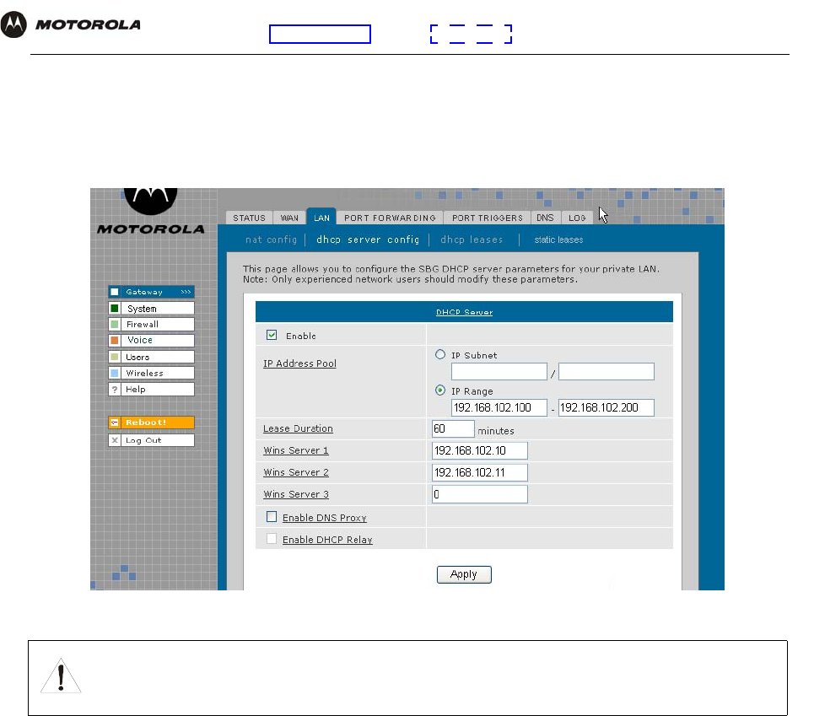Click the DHCP Server header link
814x716 pixels.
(464, 312)
